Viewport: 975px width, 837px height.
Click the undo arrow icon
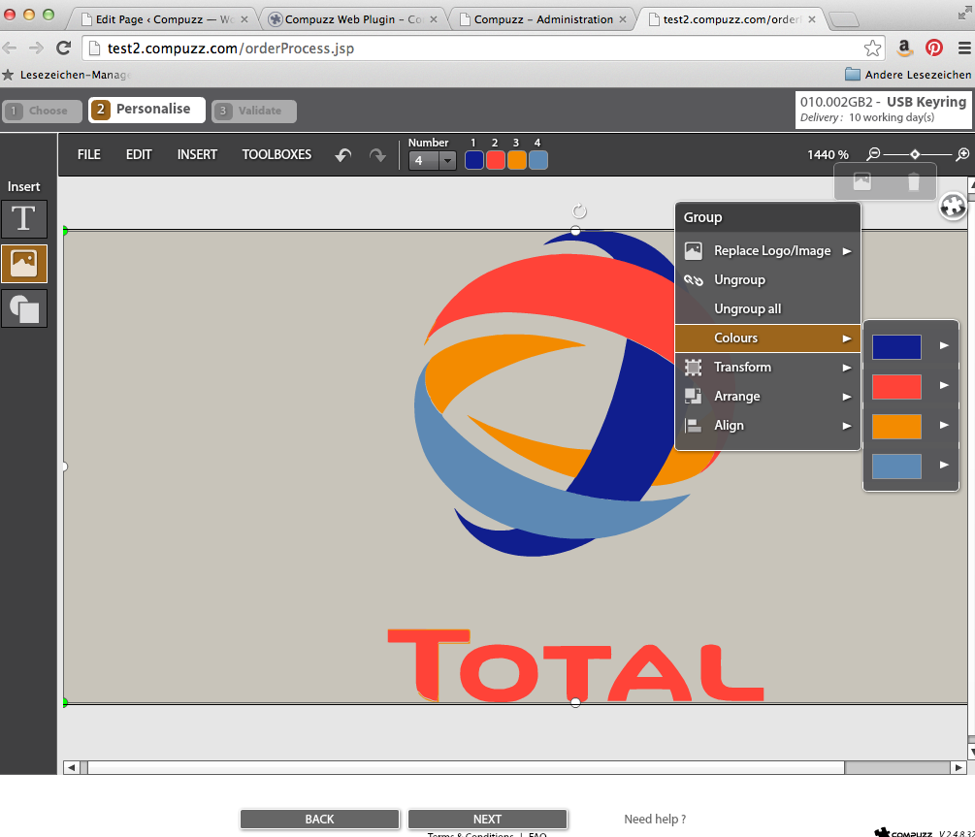click(342, 155)
